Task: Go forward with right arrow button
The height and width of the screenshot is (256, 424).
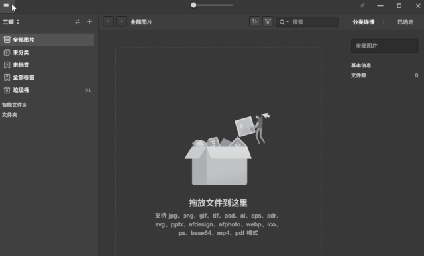Action: coord(121,22)
